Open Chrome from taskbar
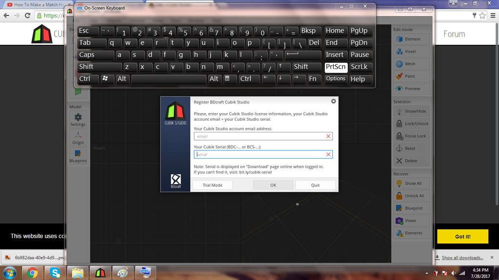Screen dimensions: 499x280 pos(32,273)
